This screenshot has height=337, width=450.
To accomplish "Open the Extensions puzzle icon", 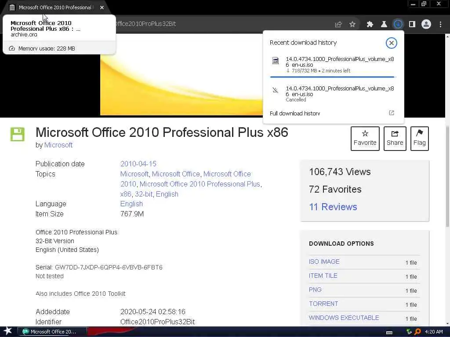I will coord(370,25).
